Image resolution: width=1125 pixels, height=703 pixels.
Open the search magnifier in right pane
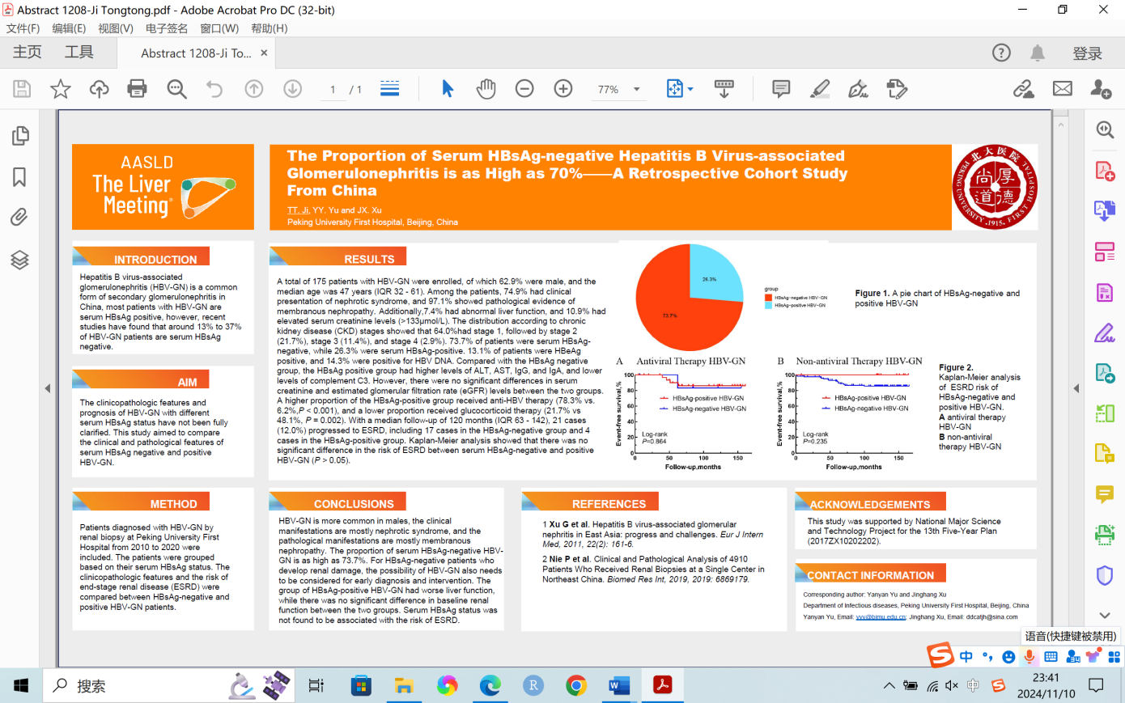pos(1105,129)
